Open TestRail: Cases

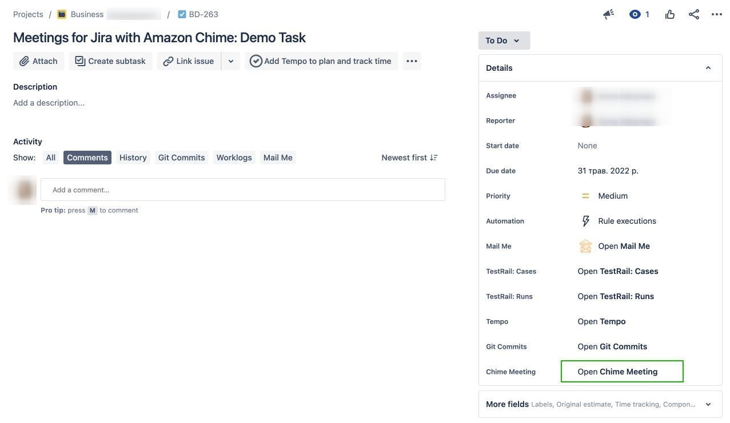618,271
